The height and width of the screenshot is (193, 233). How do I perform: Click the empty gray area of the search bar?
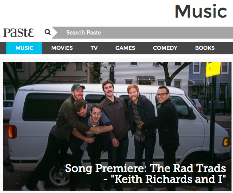tap(163, 33)
